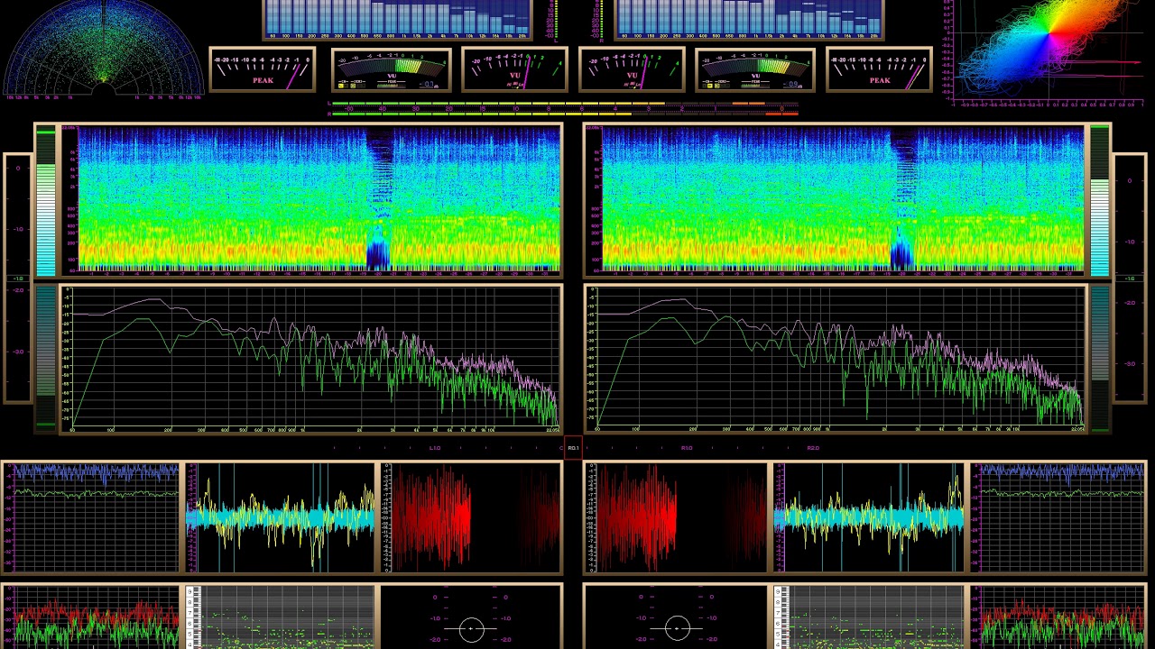
Task: Select the right spectrum analyzer graph
Action: click(836, 360)
